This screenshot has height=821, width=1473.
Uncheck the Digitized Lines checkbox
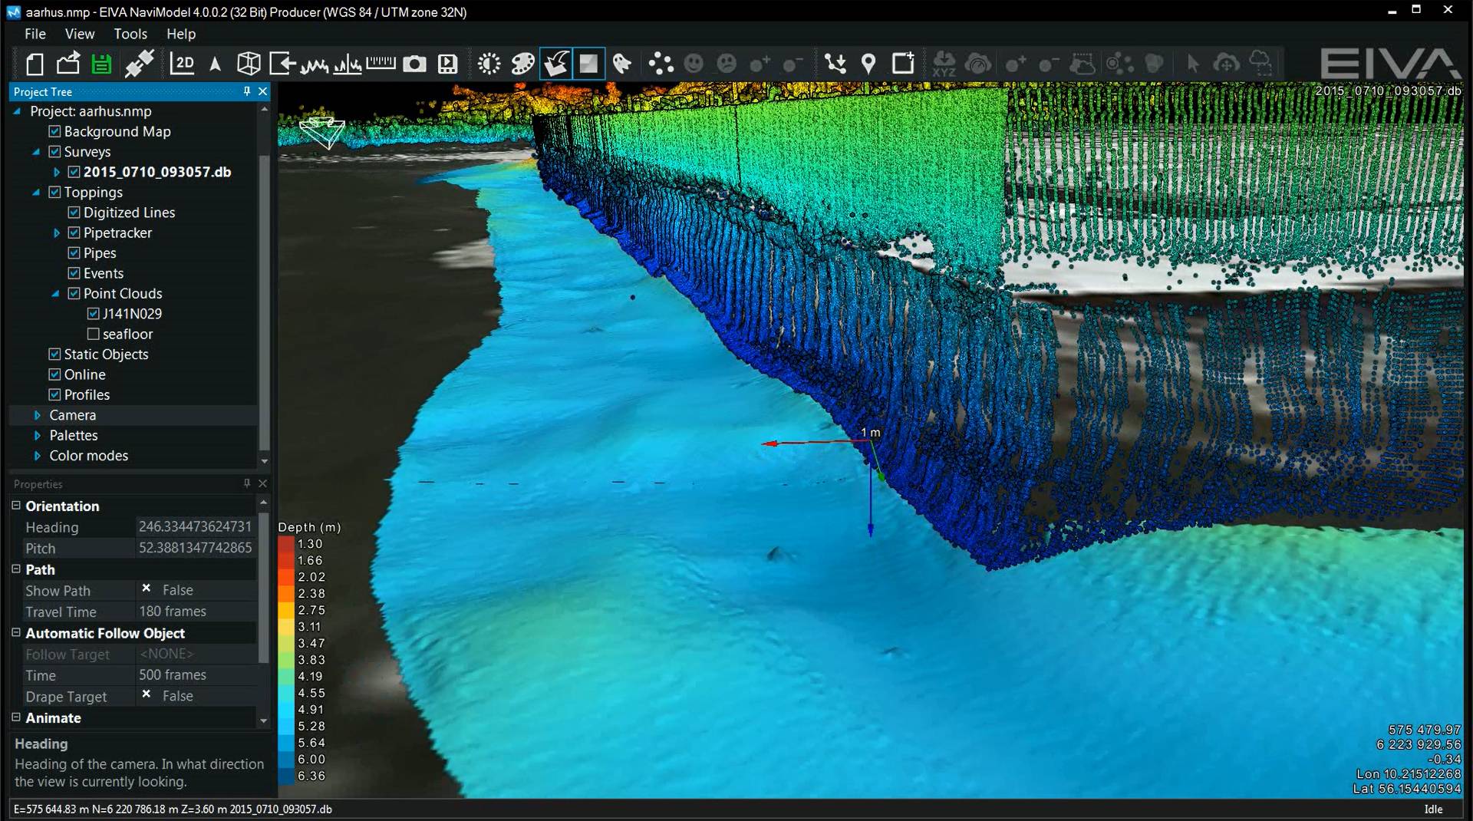coord(74,213)
